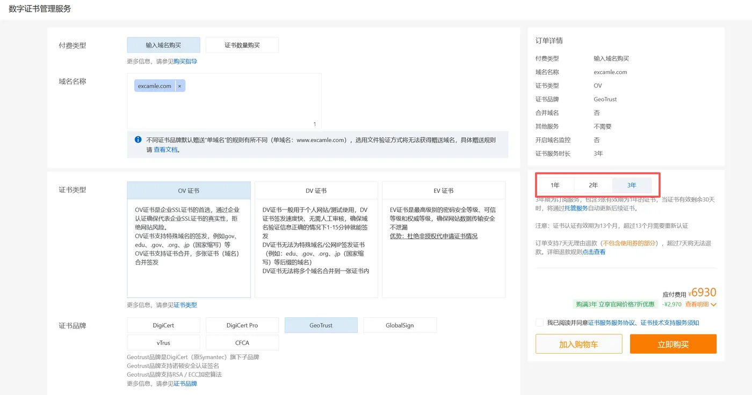Click the blue info icon in the notice
Screen dimensions: 752x395
138,140
